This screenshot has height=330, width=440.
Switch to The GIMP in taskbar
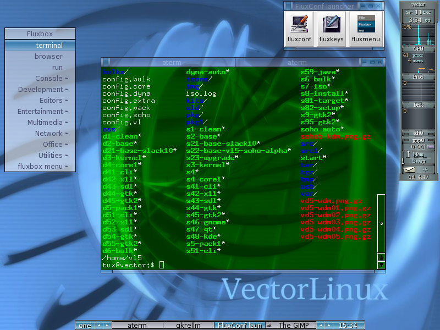291,326
